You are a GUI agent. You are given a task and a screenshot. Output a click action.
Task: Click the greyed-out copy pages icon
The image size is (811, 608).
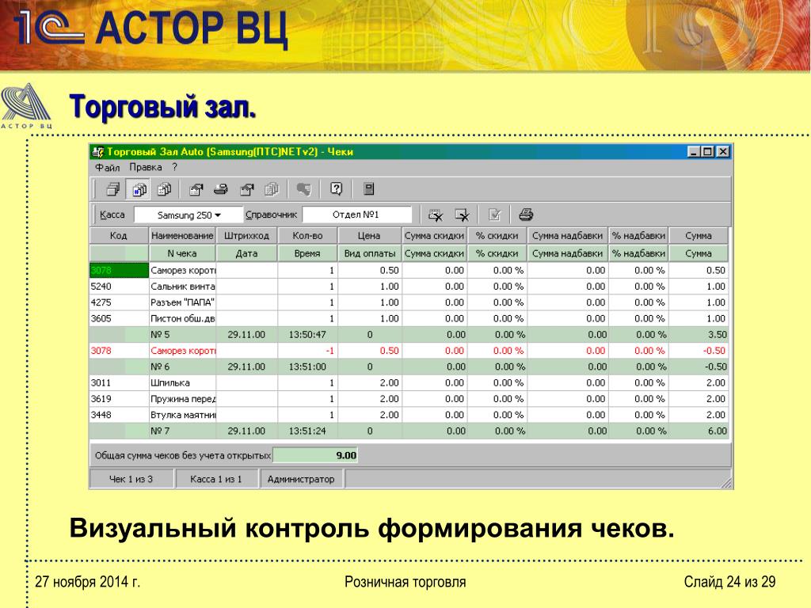point(271,189)
